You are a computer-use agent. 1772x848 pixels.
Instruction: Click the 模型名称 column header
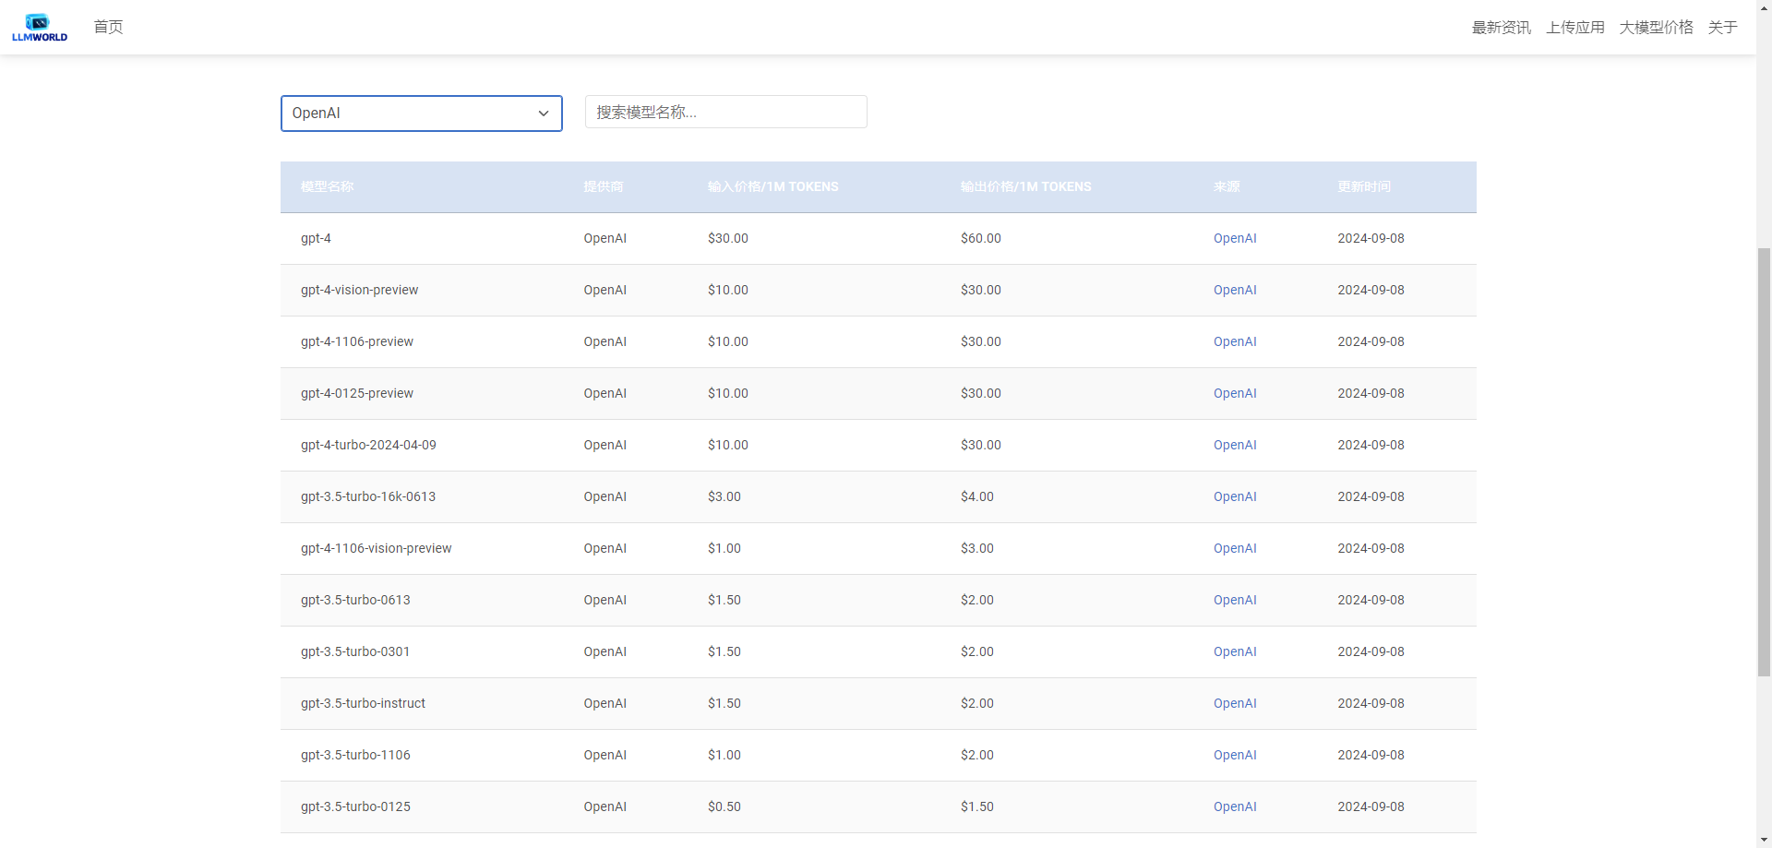[x=327, y=186]
